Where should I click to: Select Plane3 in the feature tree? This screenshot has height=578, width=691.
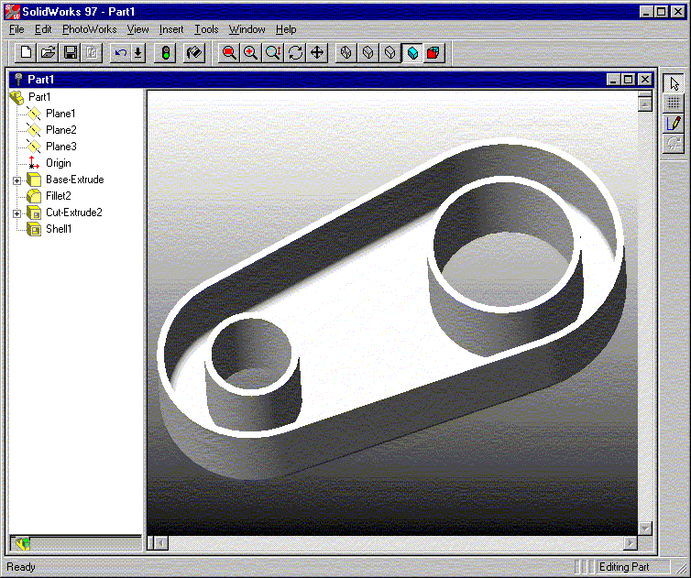60,147
